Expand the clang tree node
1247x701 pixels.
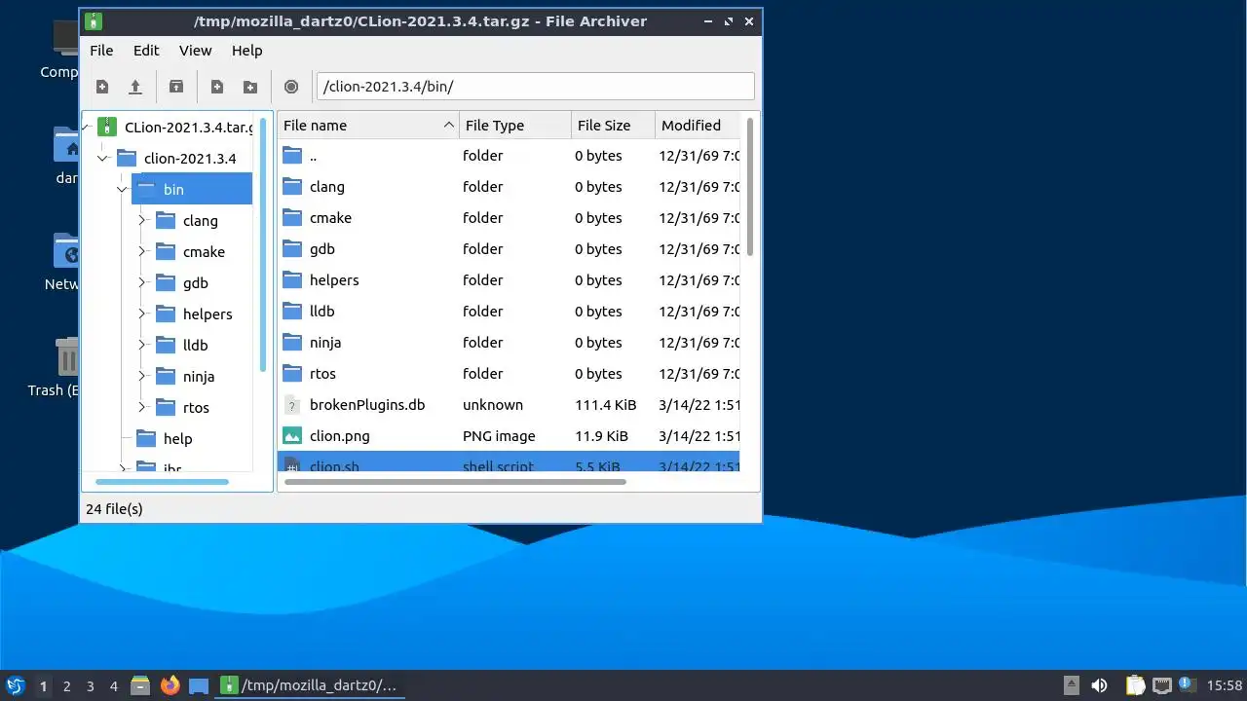click(x=141, y=220)
